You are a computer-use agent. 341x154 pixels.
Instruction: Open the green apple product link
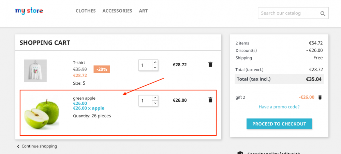point(84,98)
